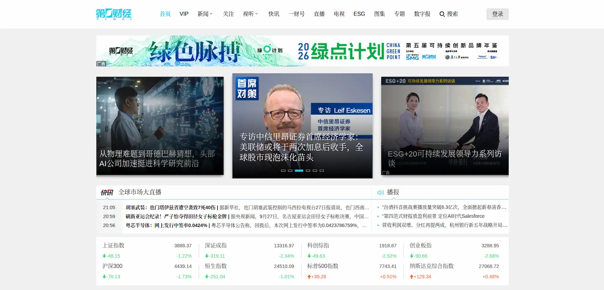Expand the 视听 dropdown menu

tap(250, 14)
